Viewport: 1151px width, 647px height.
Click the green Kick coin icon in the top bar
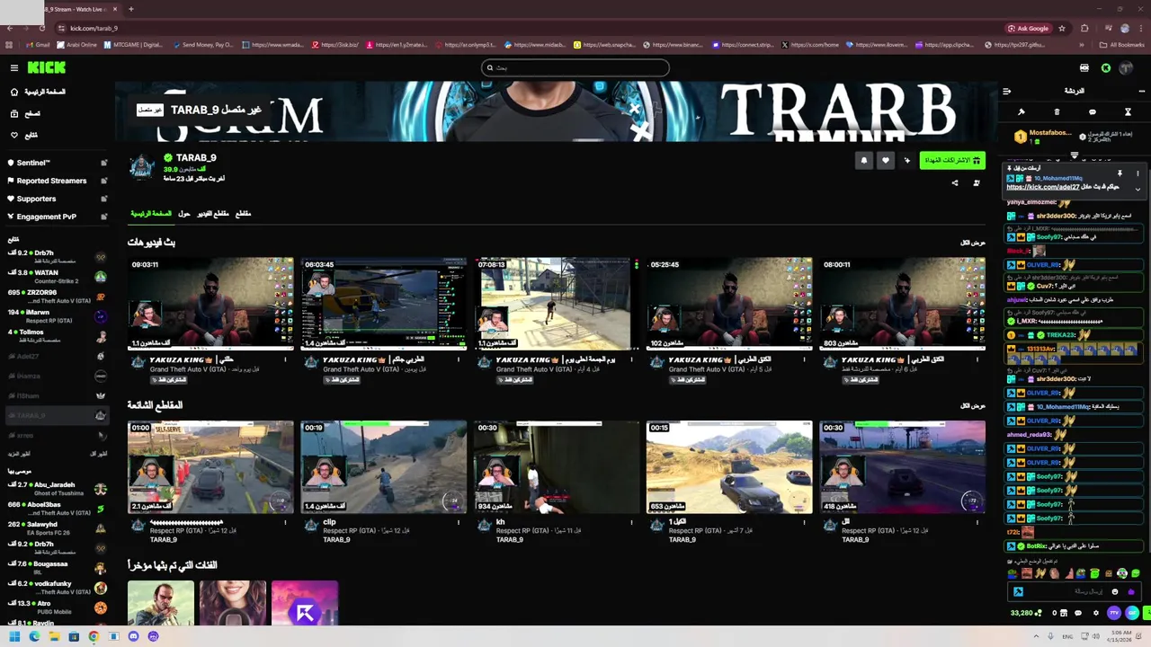(x=1106, y=67)
